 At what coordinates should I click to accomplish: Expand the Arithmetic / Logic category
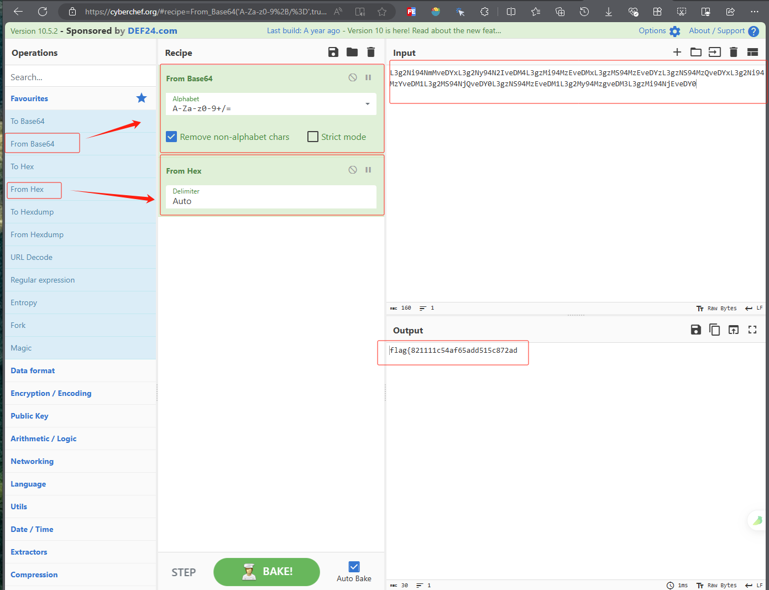[81, 438]
